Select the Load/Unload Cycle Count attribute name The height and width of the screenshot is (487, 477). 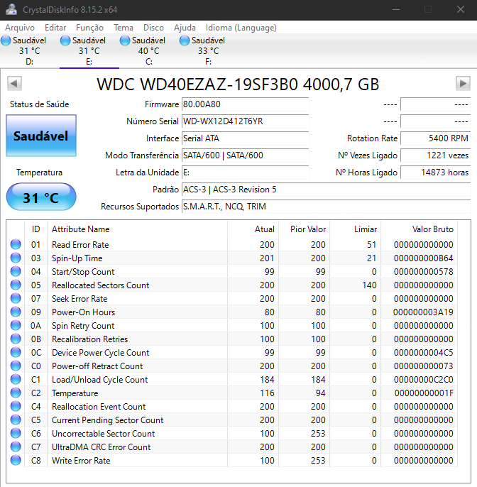(99, 380)
